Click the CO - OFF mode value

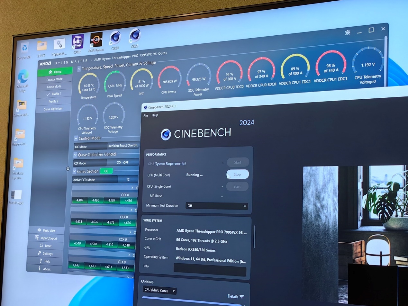123,163
